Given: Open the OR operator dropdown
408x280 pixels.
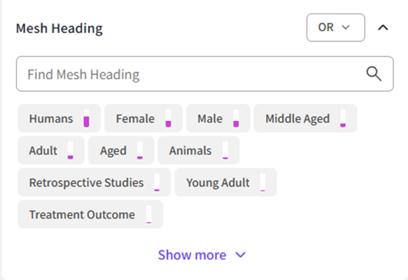Looking at the screenshot, I should pyautogui.click(x=335, y=27).
